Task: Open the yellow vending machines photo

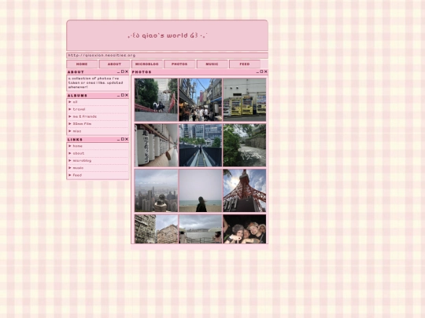Action: [245, 100]
